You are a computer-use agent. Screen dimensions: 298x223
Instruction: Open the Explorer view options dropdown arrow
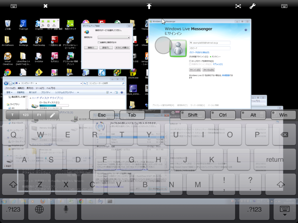click(111, 92)
